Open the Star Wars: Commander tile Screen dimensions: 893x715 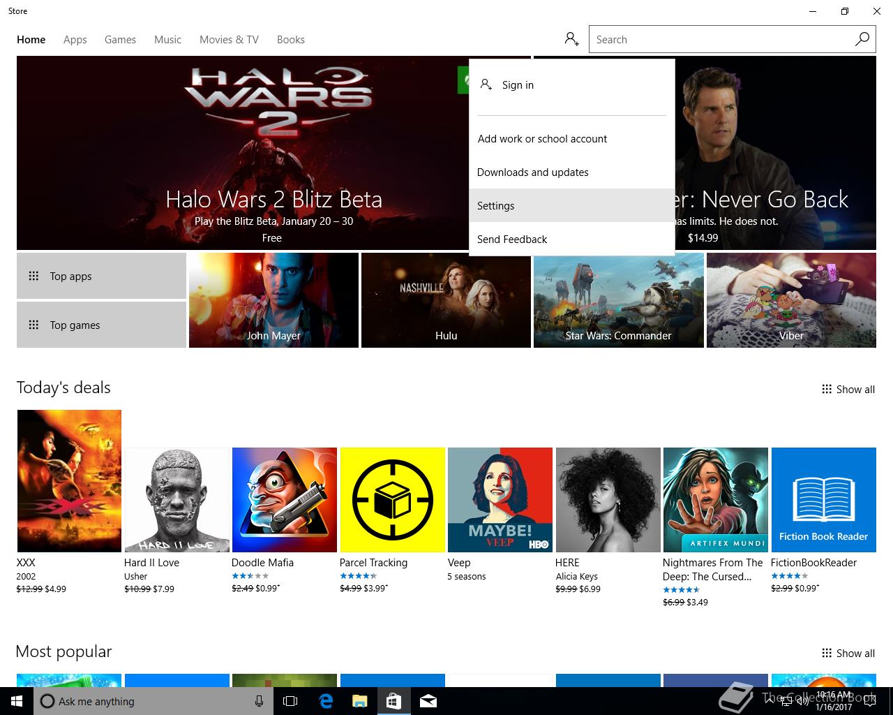point(618,300)
